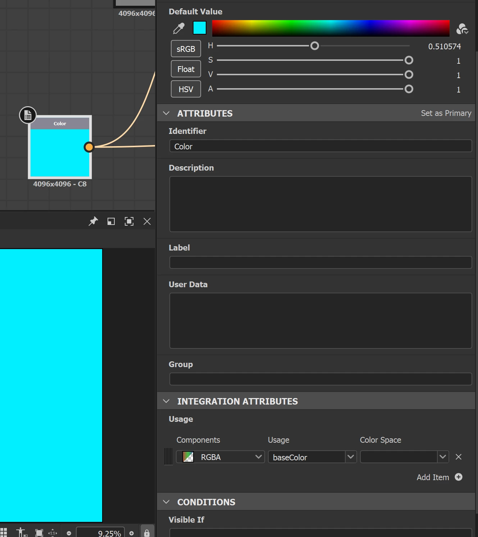Viewport: 478px width, 537px height.
Task: Click the H hue slider handle
Action: point(315,46)
